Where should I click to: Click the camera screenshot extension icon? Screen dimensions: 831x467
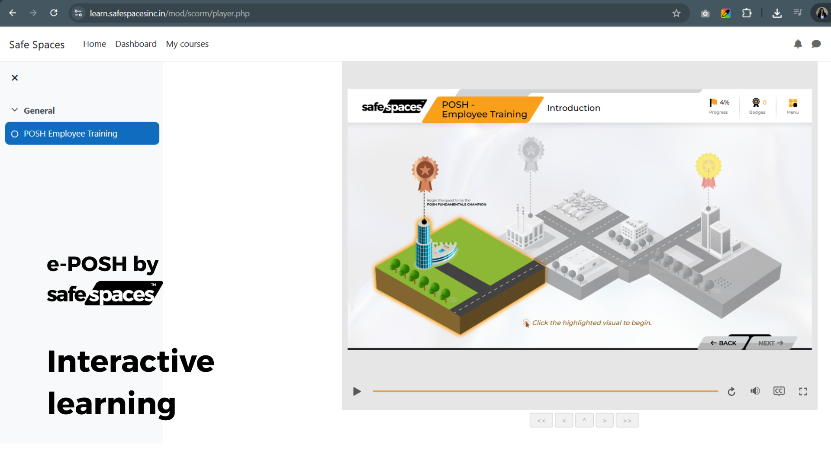pyautogui.click(x=705, y=13)
